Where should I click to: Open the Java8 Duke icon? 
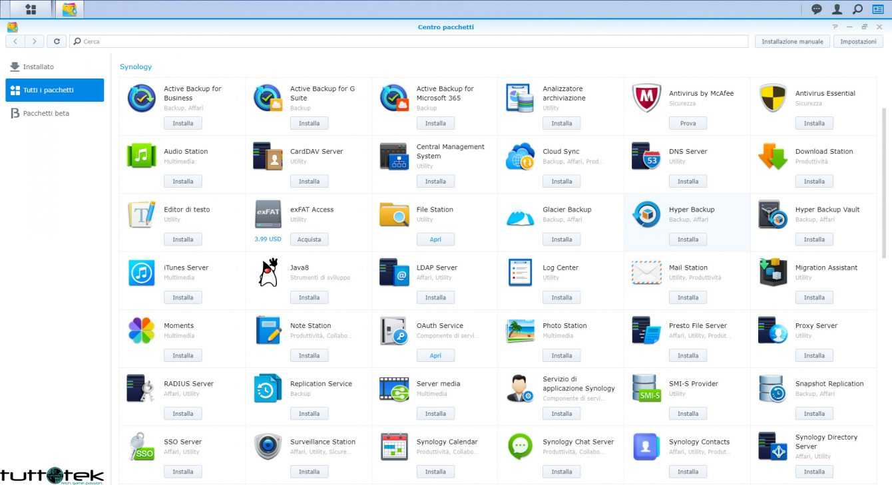tap(268, 273)
